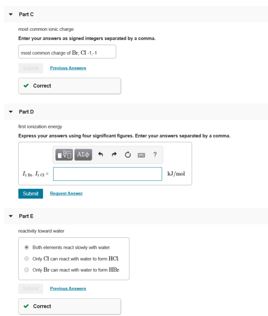
Task: Reset the answer with circular arrow
Action: pyautogui.click(x=128, y=155)
